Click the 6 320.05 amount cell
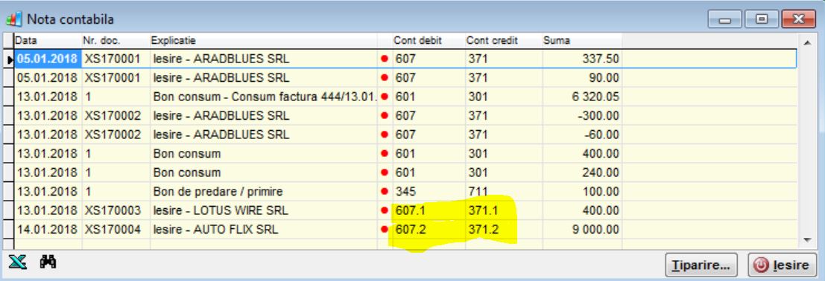 pyautogui.click(x=582, y=97)
